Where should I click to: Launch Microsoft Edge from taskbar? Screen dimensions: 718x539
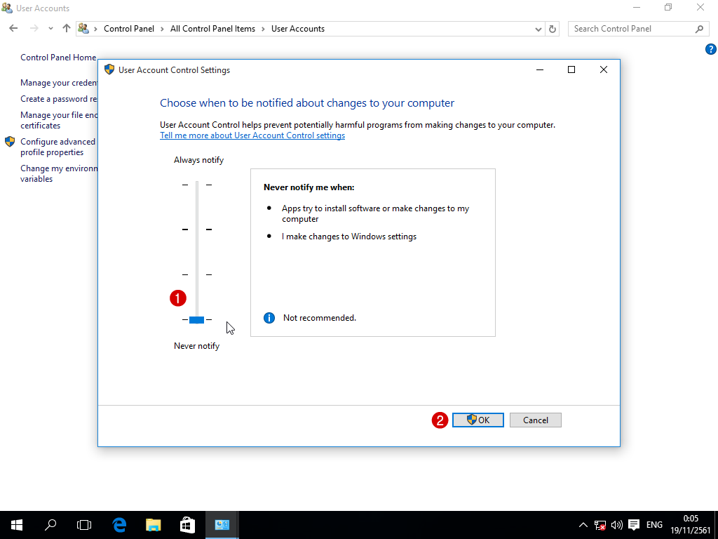coord(119,525)
